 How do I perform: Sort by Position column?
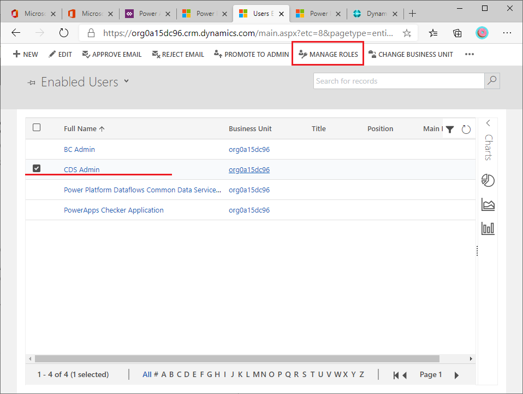[381, 129]
